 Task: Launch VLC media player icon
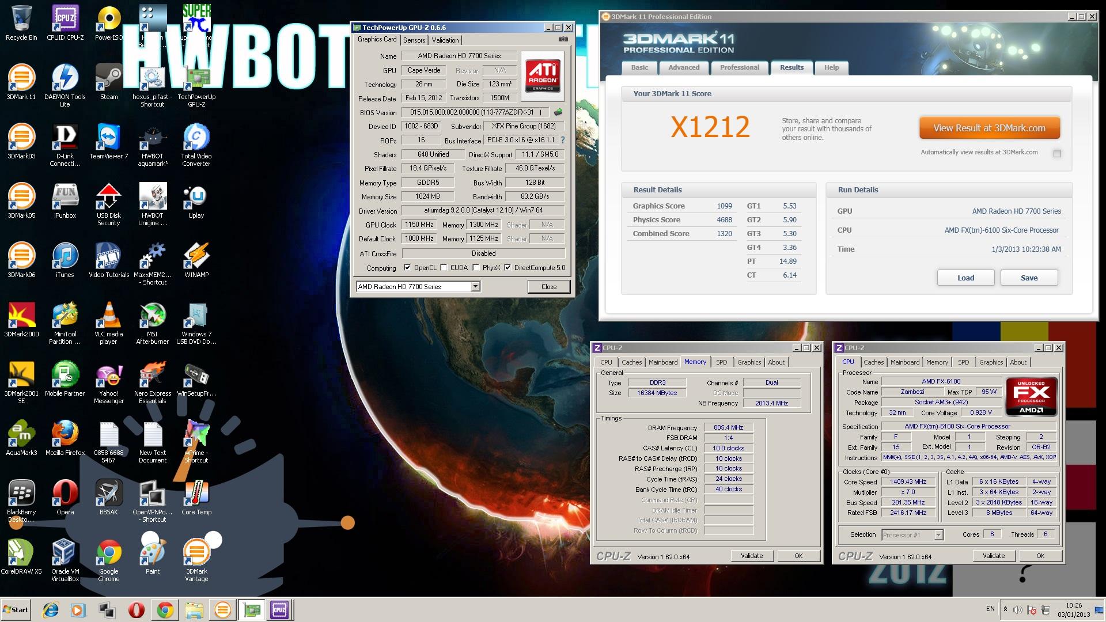(x=109, y=323)
